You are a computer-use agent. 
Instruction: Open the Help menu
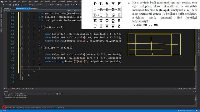(x=76, y=2)
